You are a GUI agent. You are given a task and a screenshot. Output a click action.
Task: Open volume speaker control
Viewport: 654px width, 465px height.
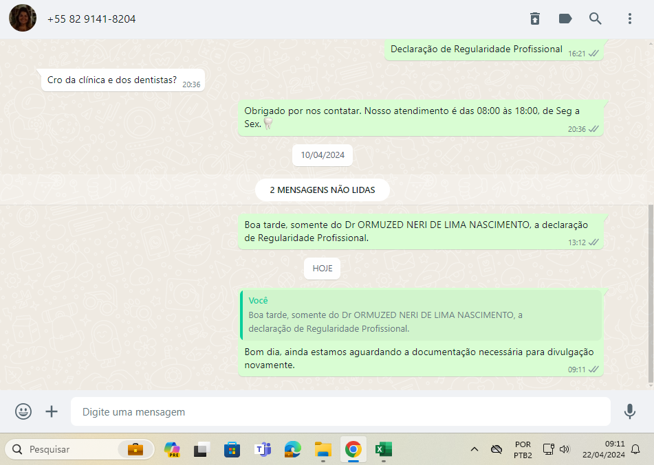(565, 449)
